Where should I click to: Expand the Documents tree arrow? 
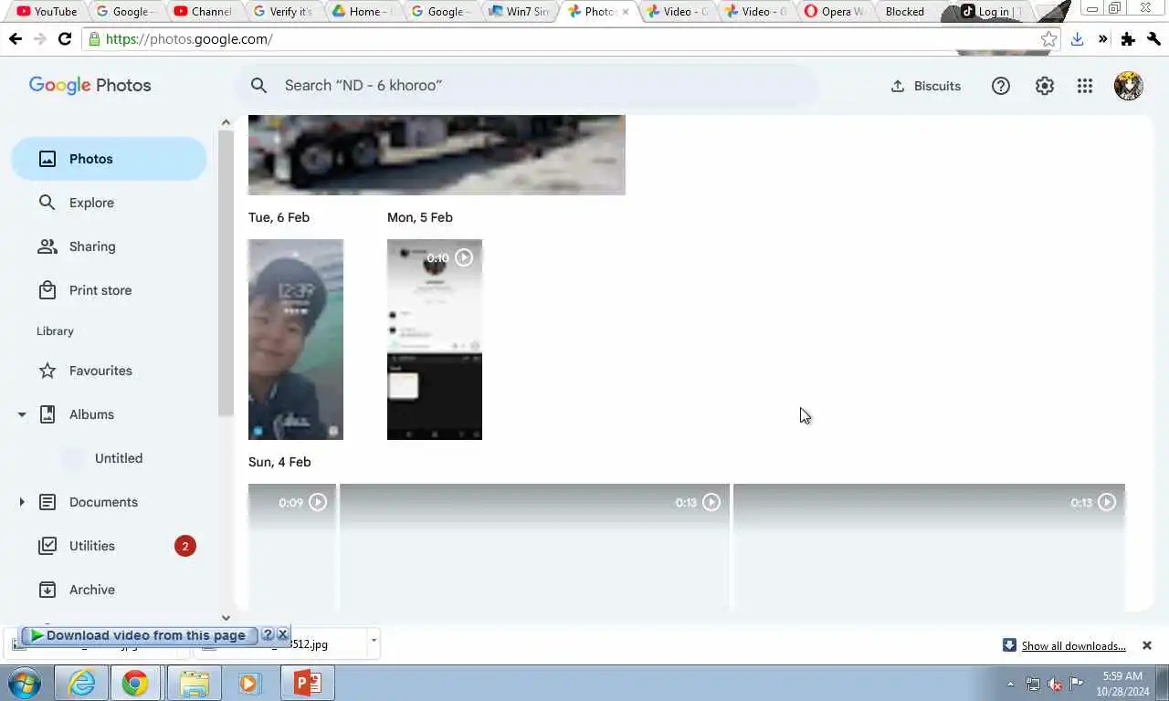coord(22,502)
